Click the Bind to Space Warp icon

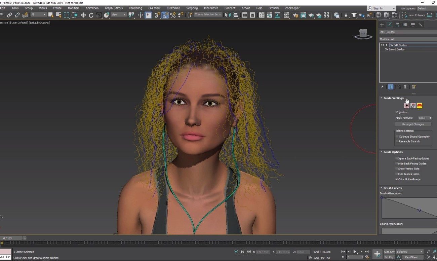(x=25, y=15)
